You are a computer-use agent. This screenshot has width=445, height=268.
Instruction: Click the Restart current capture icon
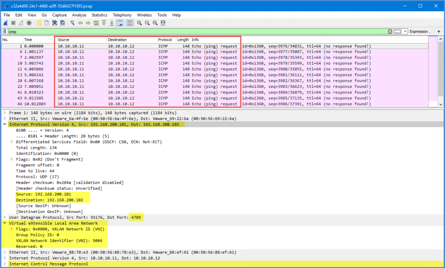(21, 23)
